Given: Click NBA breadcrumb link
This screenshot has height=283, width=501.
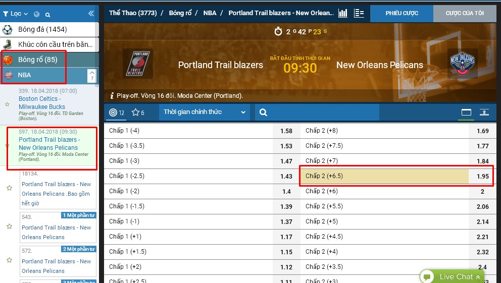Looking at the screenshot, I should [x=210, y=13].
